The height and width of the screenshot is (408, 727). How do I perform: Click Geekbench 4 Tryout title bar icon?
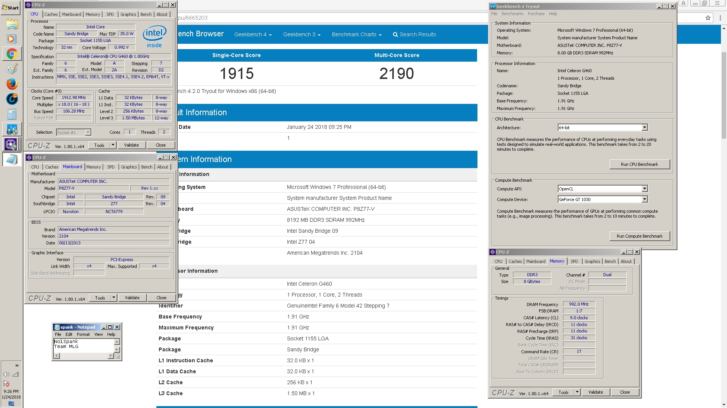[493, 6]
